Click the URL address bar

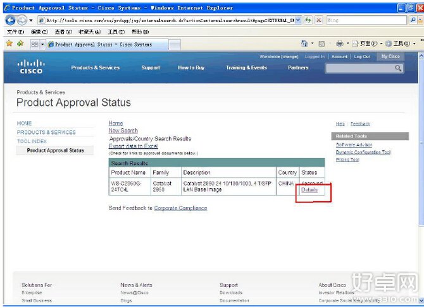point(166,20)
